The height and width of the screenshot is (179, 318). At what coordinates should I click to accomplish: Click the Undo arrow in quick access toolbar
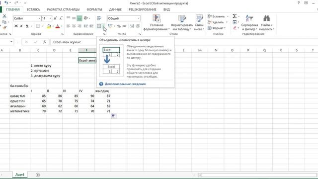point(6,3)
